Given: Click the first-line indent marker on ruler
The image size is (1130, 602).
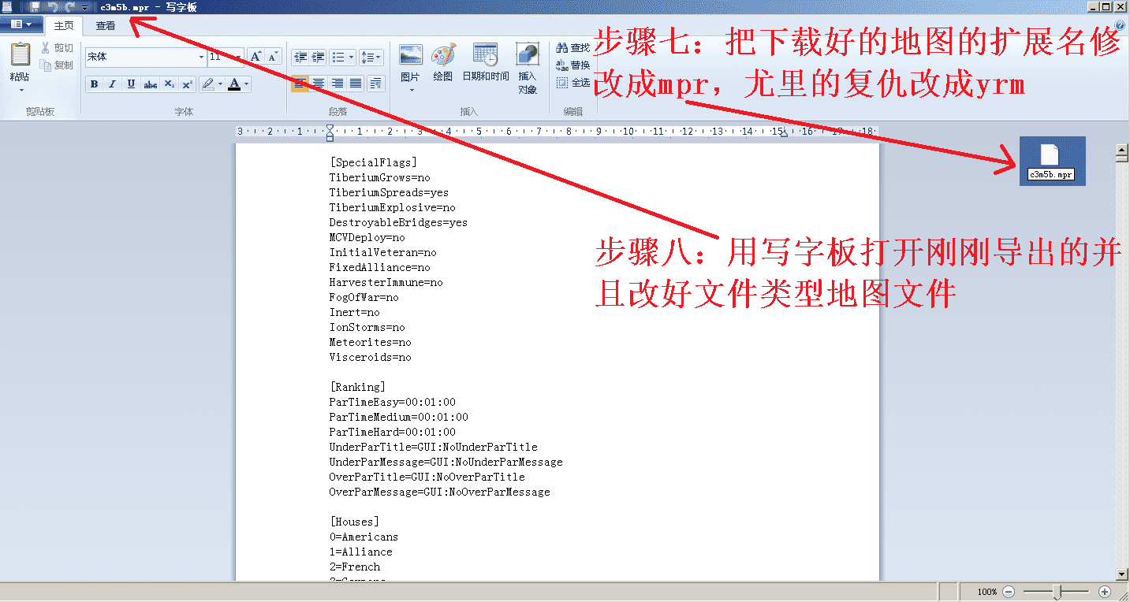Looking at the screenshot, I should (x=330, y=128).
